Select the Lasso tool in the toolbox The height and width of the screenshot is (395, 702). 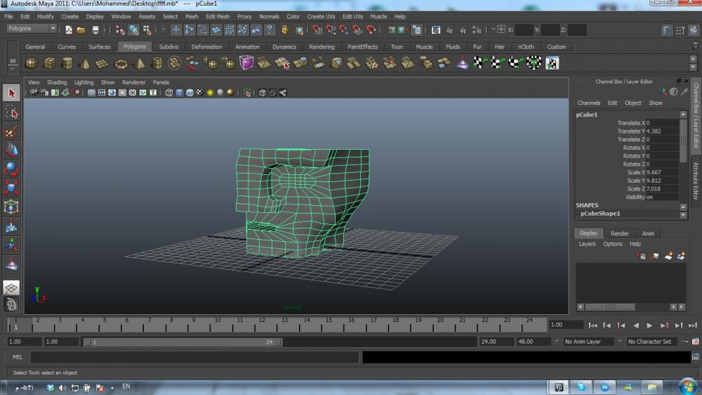11,112
